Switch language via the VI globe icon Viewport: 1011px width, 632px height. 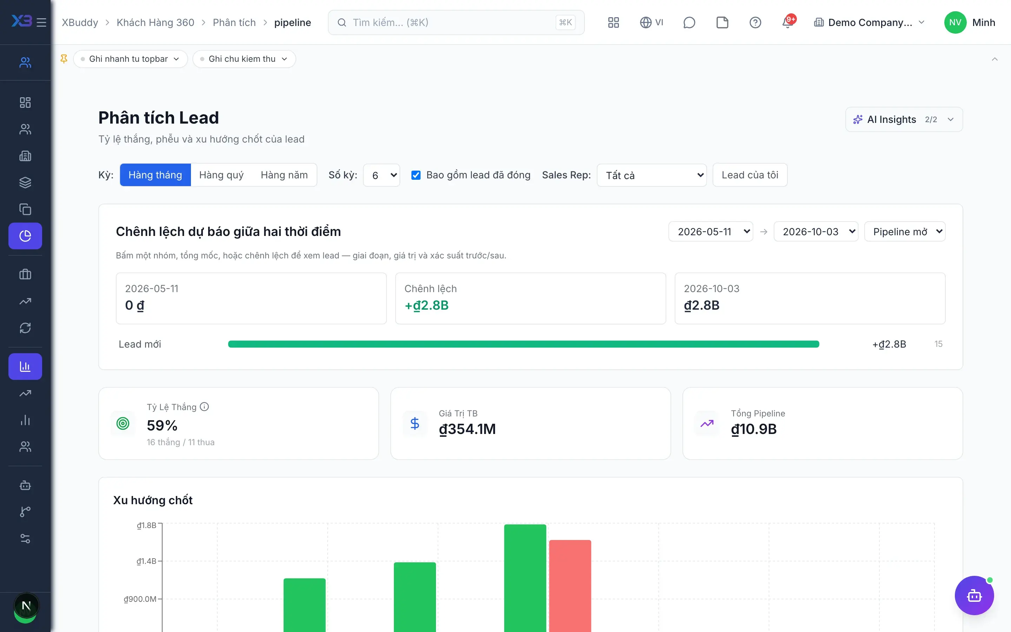tap(651, 22)
